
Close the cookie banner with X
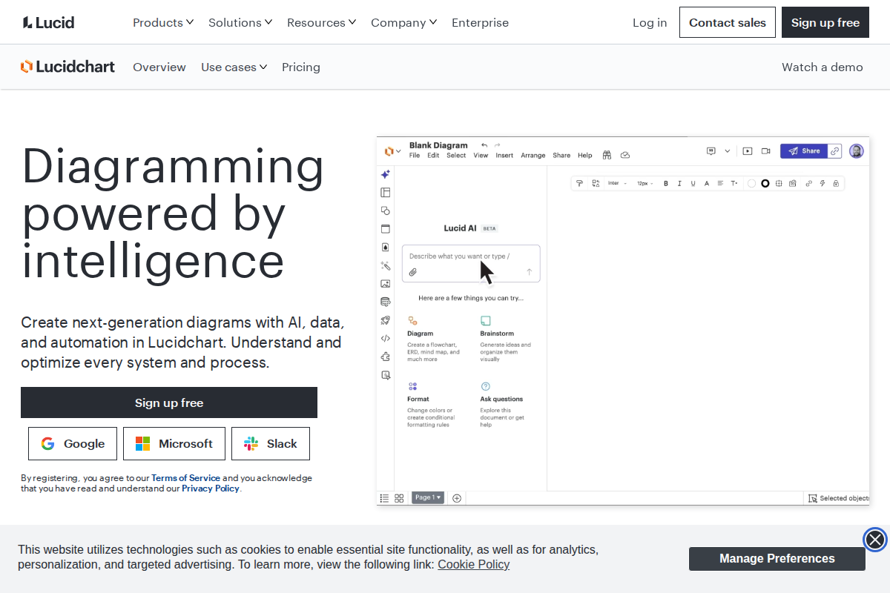[x=875, y=539]
